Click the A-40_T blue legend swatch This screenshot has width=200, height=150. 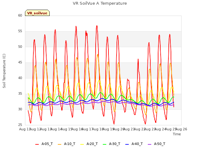127,144
